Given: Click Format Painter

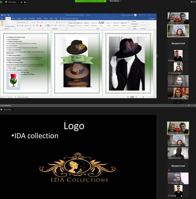Looking at the screenshot, I should (10, 26).
